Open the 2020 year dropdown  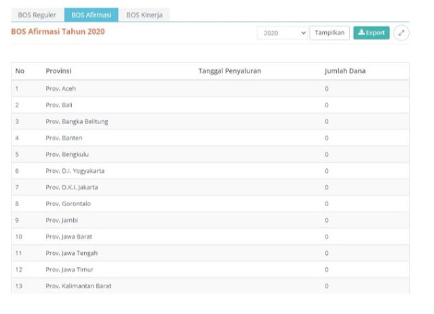point(282,33)
